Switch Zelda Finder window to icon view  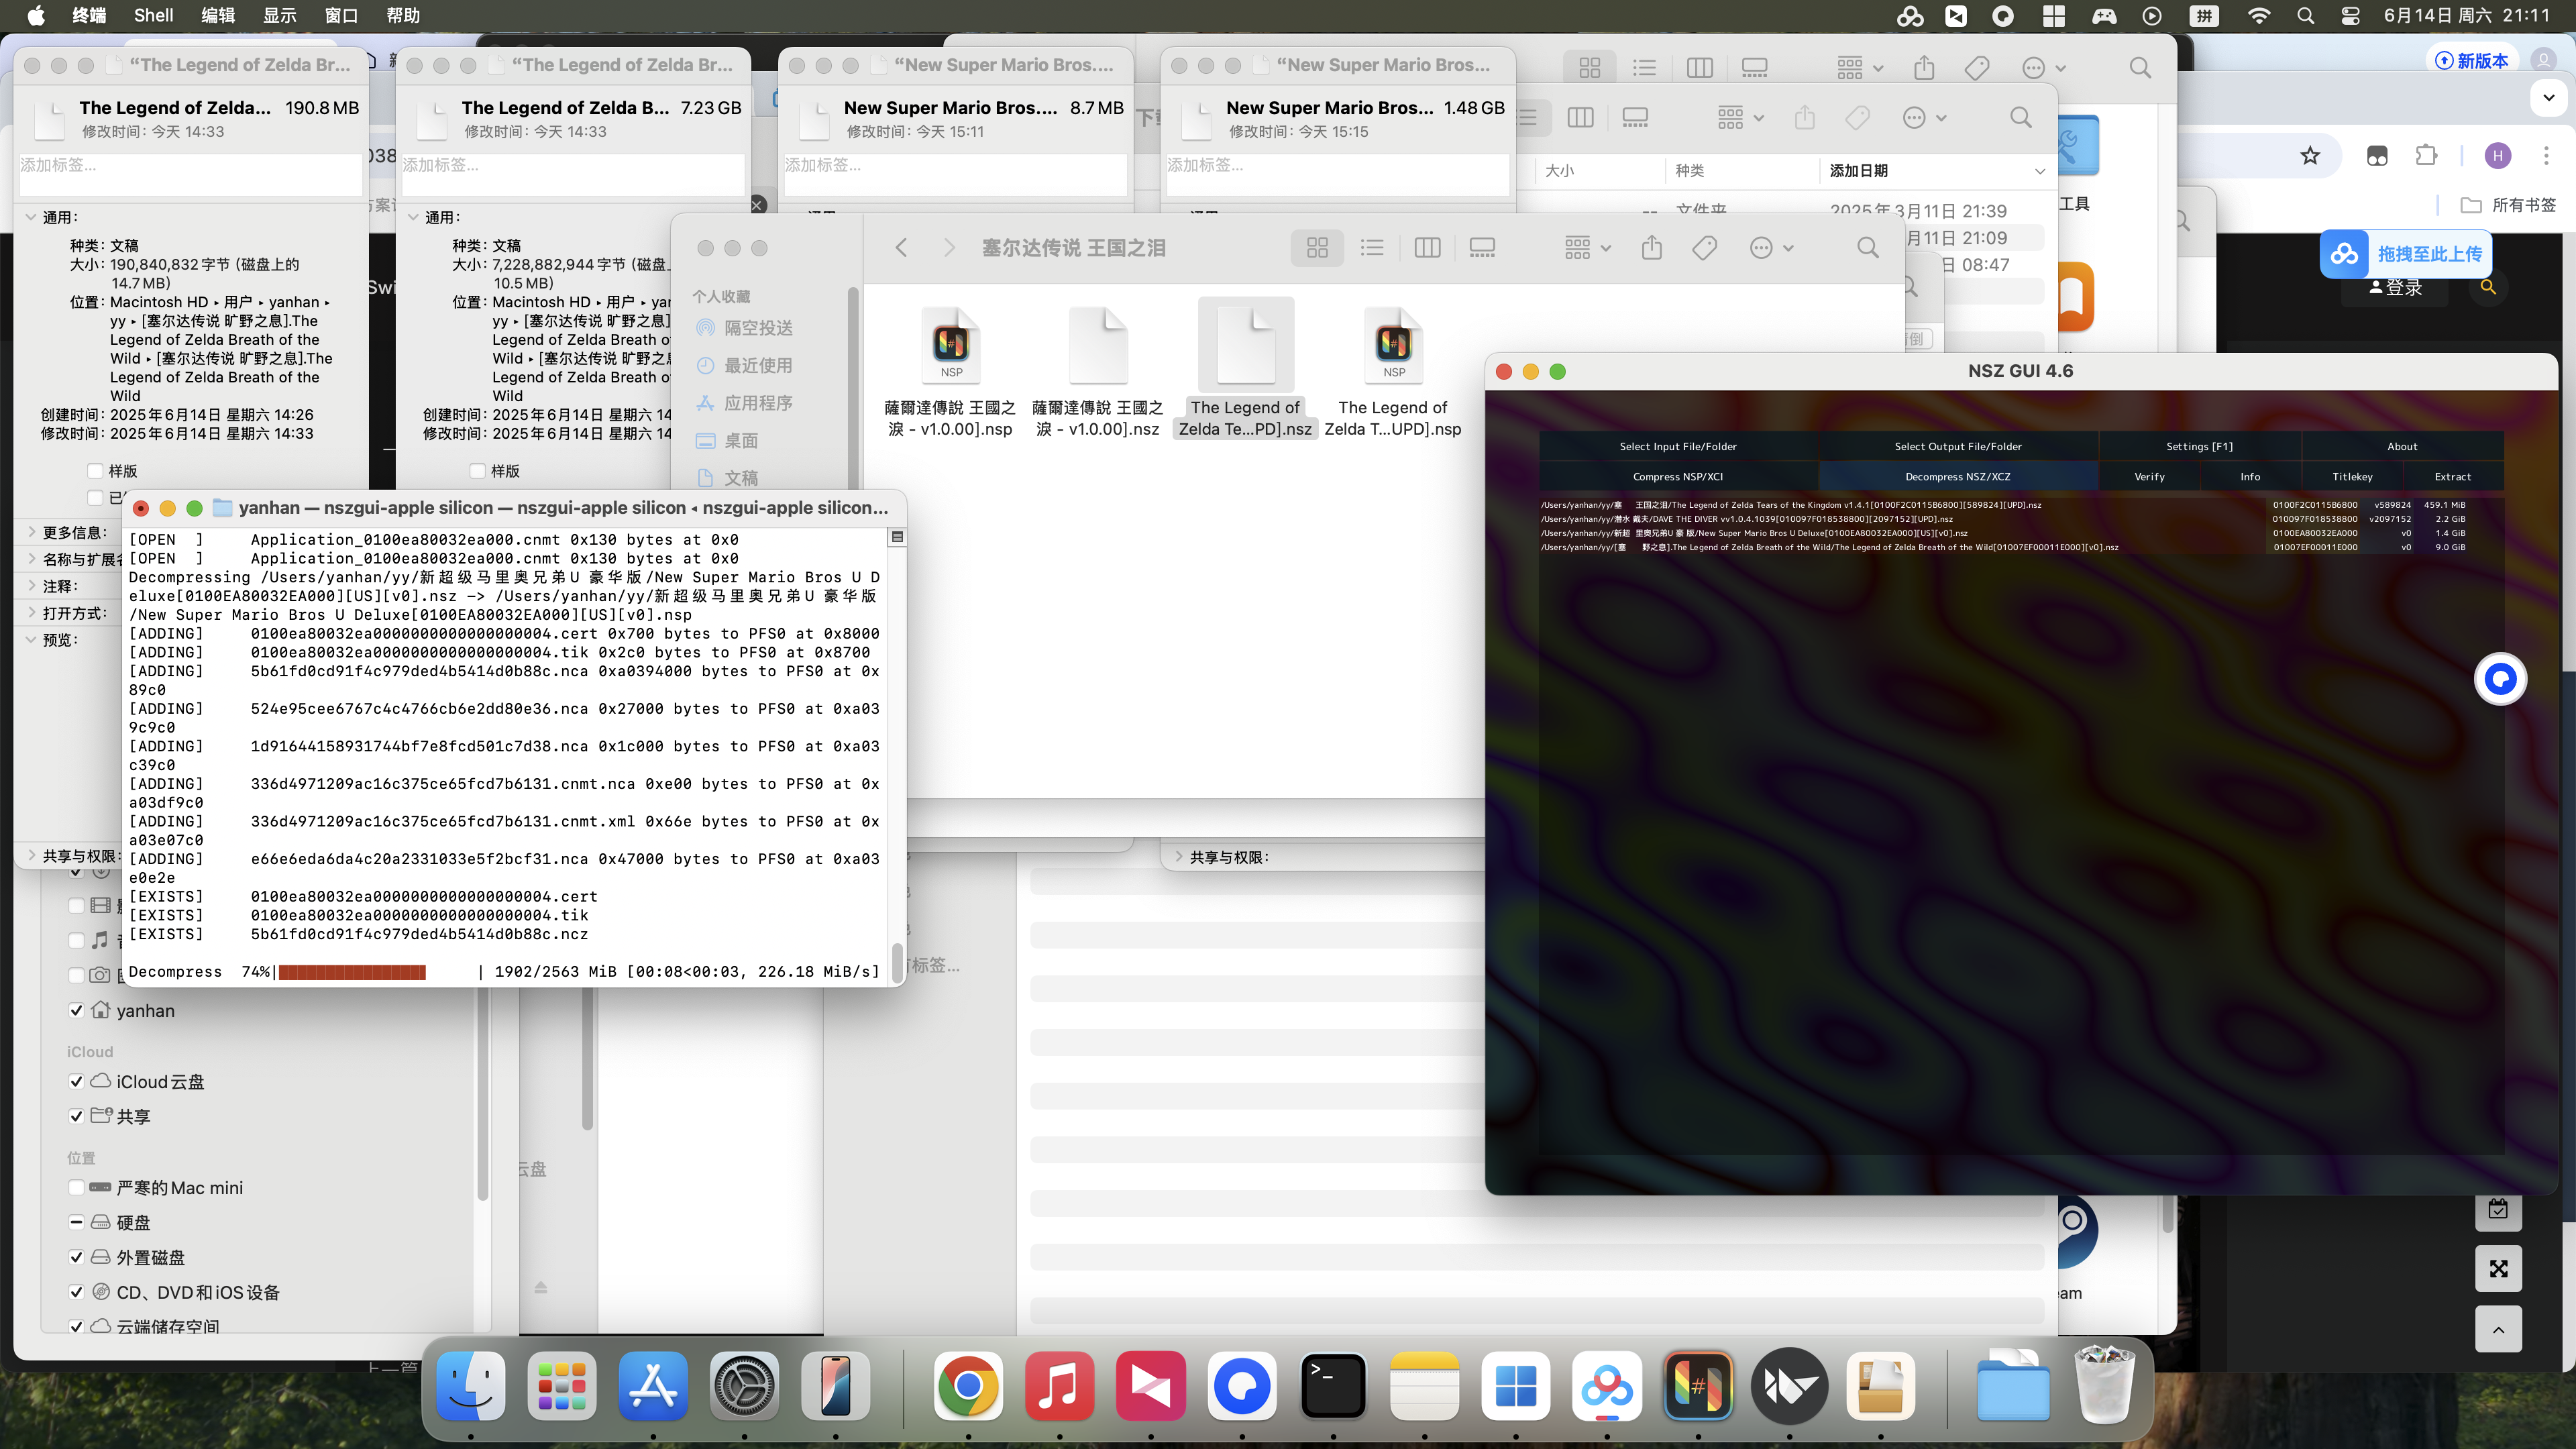click(1317, 247)
